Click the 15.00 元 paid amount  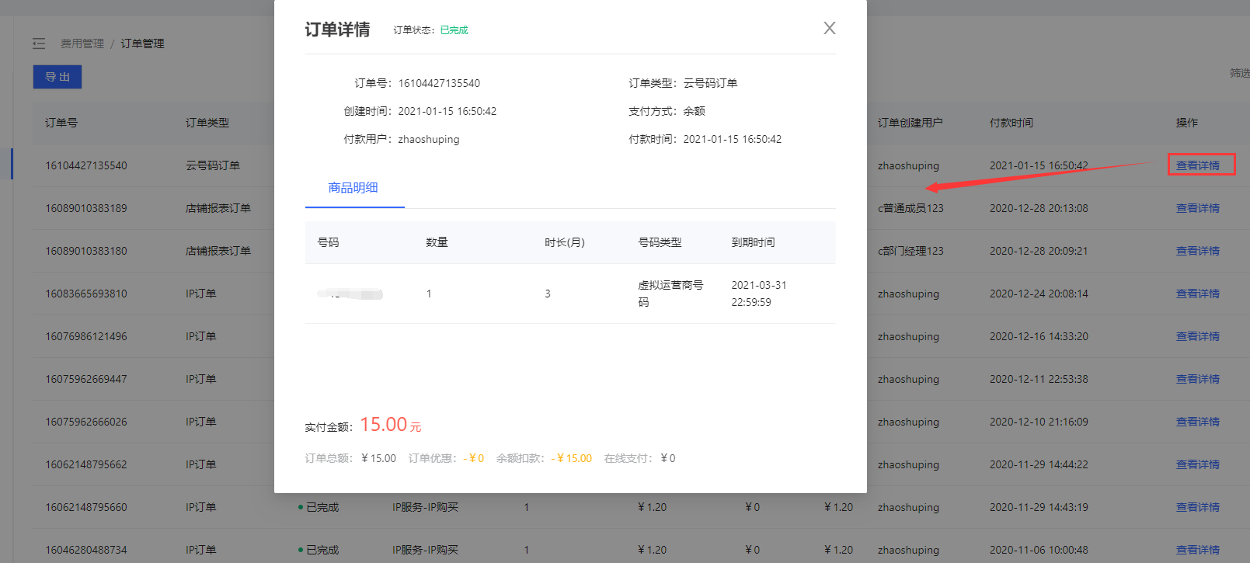coord(391,425)
